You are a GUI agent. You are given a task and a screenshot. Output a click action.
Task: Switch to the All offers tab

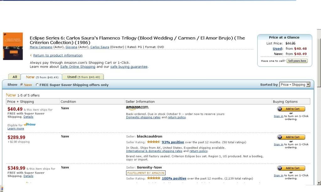point(14,77)
